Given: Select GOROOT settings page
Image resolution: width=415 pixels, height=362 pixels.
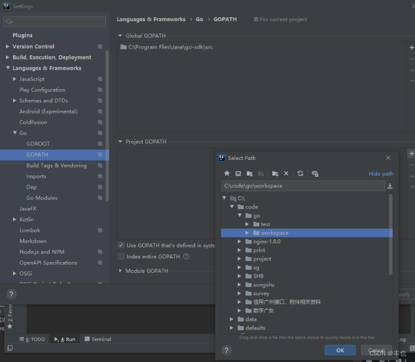Looking at the screenshot, I should click(x=38, y=144).
